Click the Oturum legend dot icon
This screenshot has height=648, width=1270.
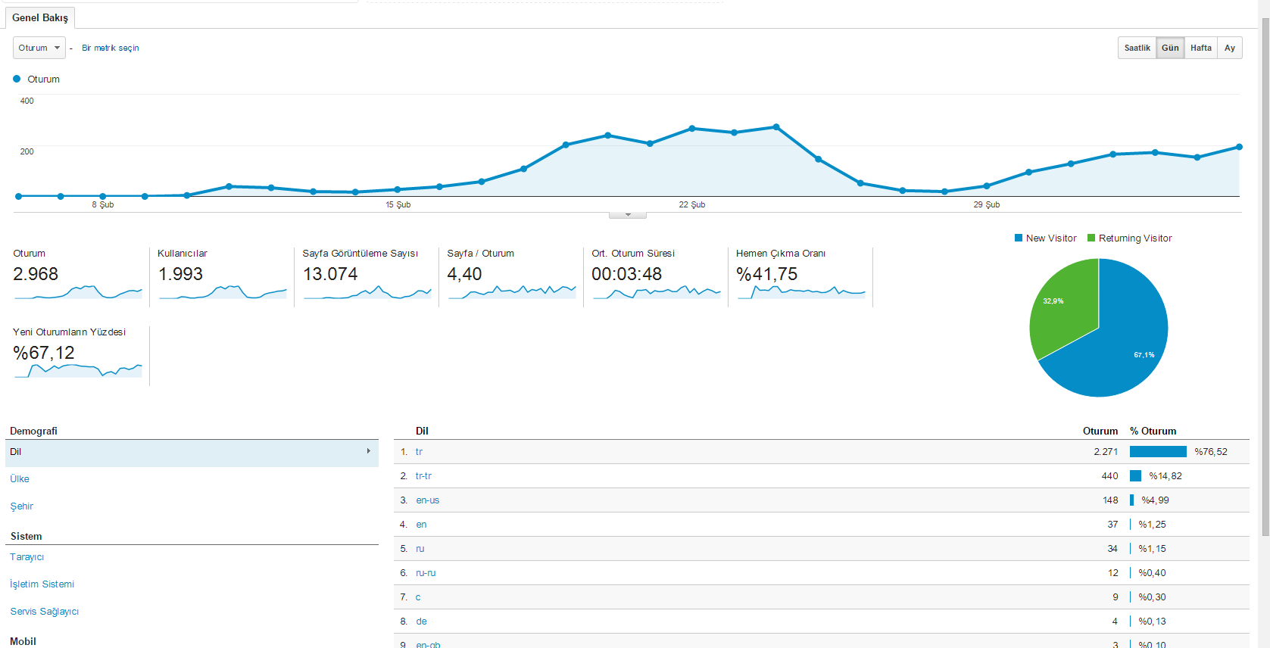coord(17,79)
